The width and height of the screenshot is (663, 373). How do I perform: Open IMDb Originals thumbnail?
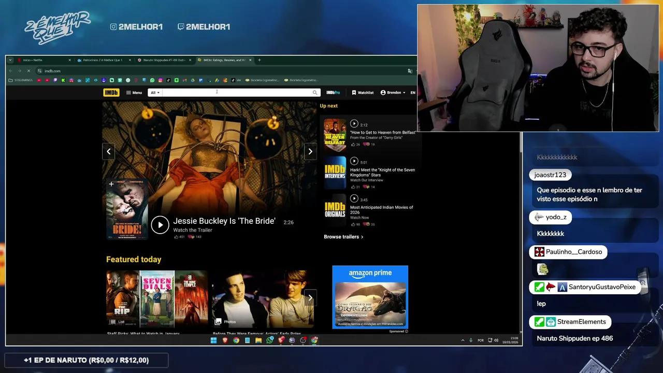point(335,209)
